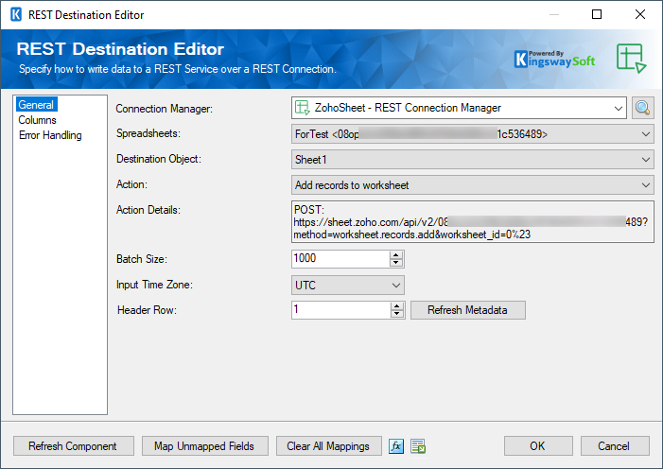Viewport: 663px width, 469px height.
Task: Click the Refresh Metadata button
Action: pyautogui.click(x=467, y=310)
